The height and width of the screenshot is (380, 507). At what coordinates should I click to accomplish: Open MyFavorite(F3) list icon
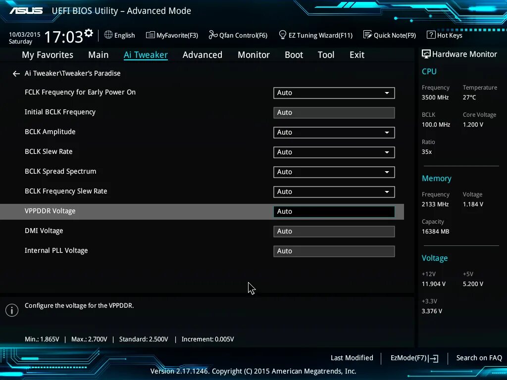coord(151,35)
